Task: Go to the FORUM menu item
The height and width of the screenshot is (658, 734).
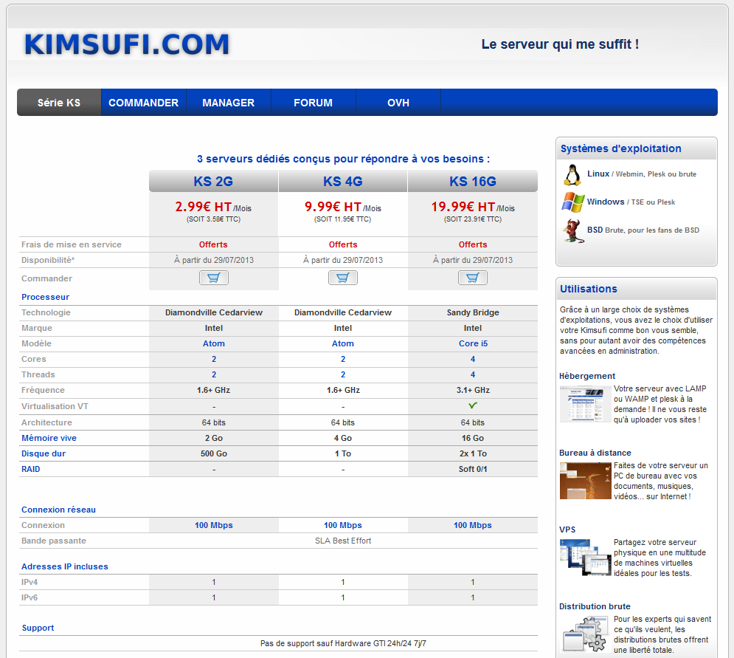Action: 314,102
